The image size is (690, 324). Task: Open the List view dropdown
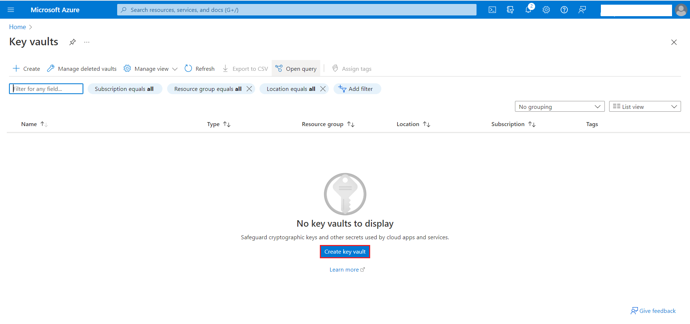pos(644,106)
